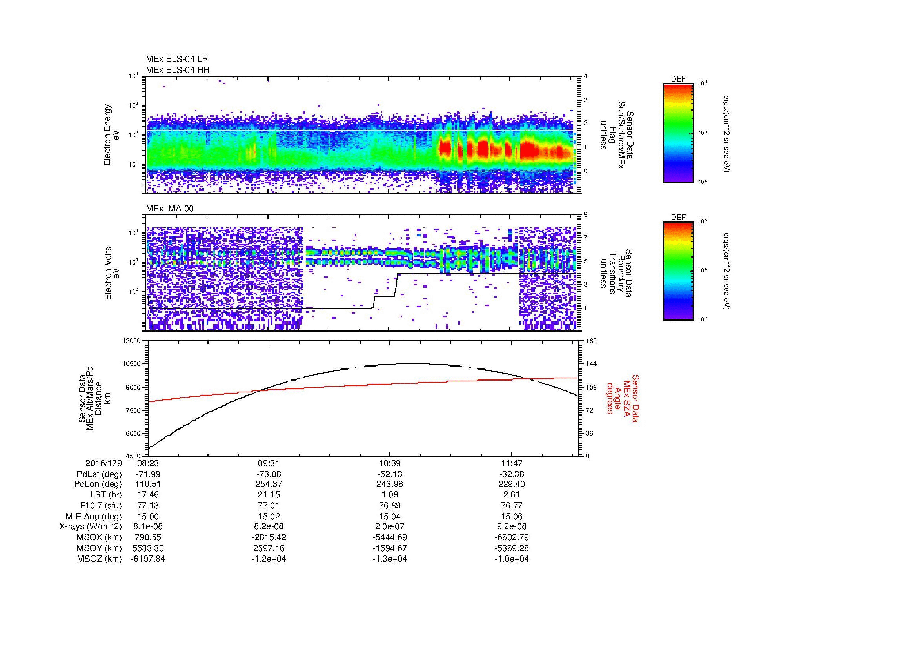The width and height of the screenshot is (917, 648).
Task: Click the time tick '10:39'
Action: coord(390,463)
